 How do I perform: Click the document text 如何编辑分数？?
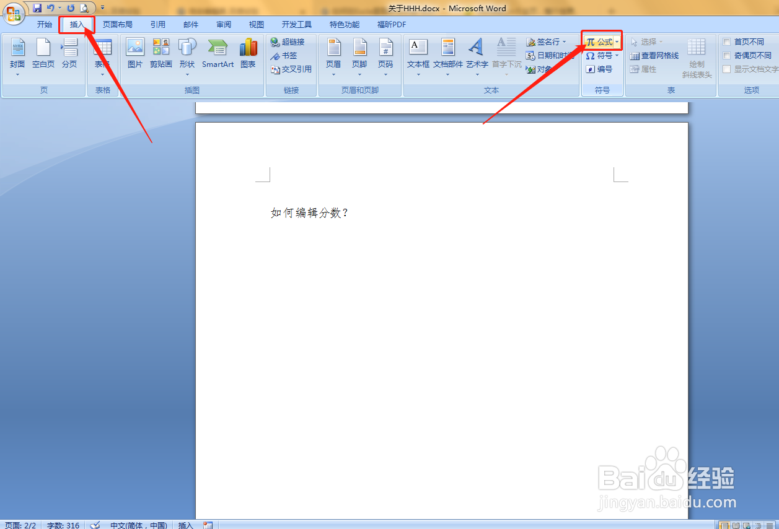coord(310,213)
